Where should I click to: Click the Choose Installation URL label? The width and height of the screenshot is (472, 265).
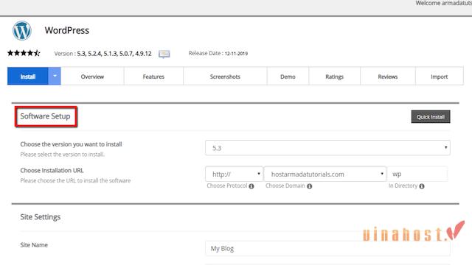tap(52, 170)
